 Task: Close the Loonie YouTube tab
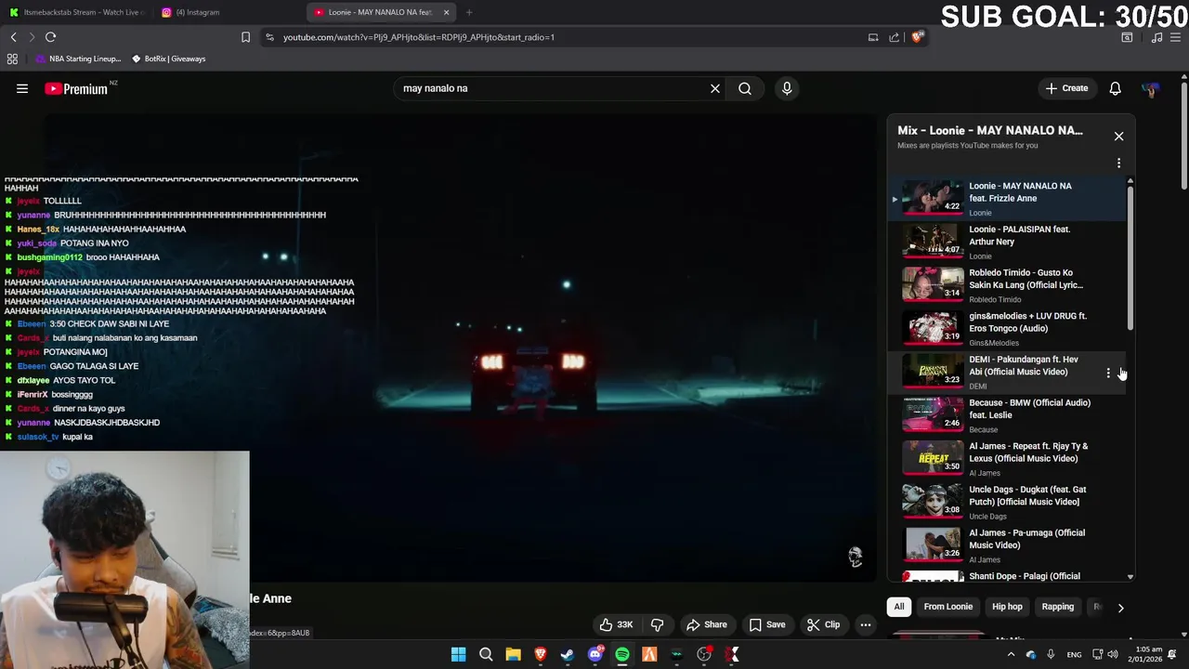coord(446,12)
